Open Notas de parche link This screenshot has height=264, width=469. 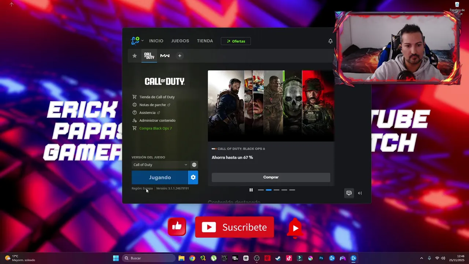click(x=152, y=105)
